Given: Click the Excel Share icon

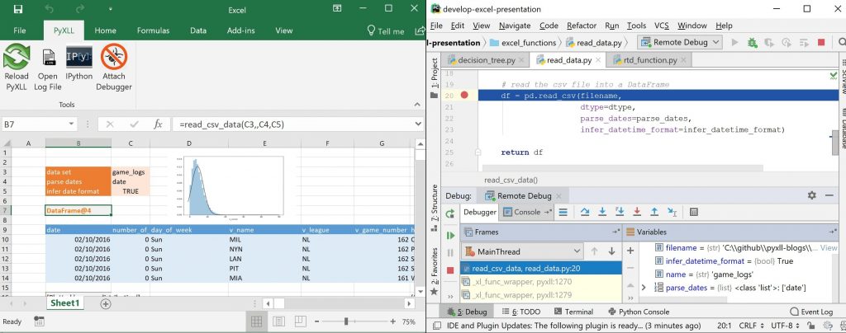Looking at the screenshot, I should [418, 30].
